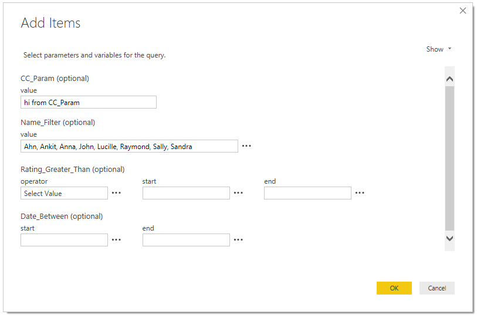Viewport: 477px width, 318px height.
Task: Open ellipsis beside Date_Between end field
Action: [238, 240]
